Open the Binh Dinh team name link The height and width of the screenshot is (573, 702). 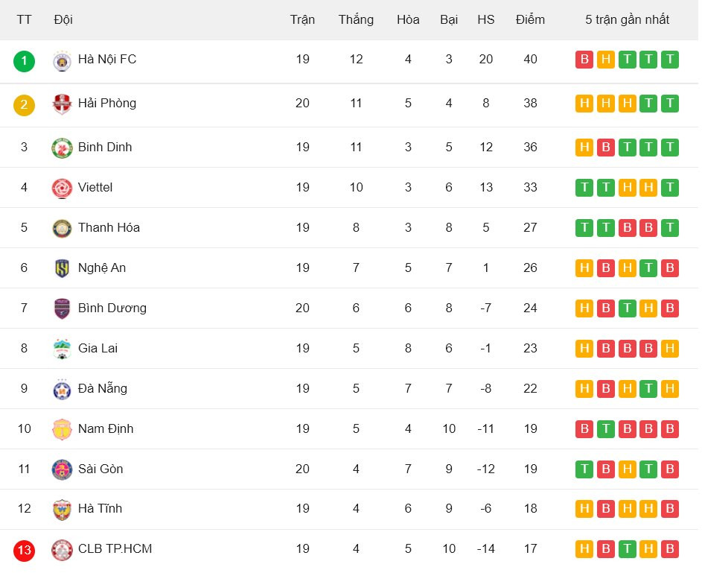pyautogui.click(x=105, y=147)
